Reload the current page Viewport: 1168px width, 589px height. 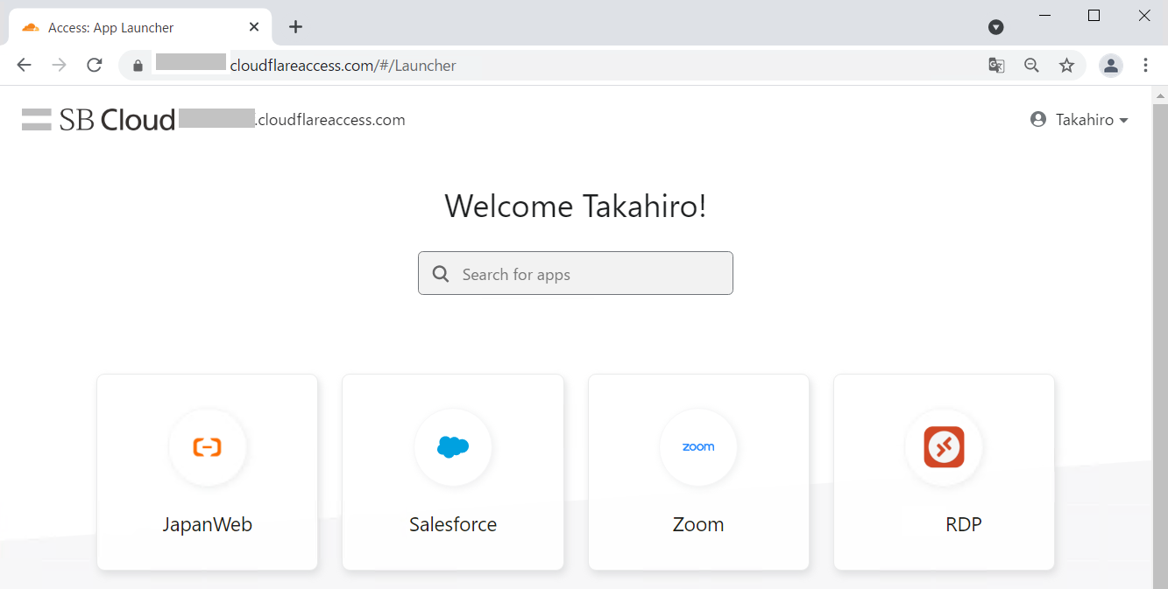pyautogui.click(x=95, y=65)
